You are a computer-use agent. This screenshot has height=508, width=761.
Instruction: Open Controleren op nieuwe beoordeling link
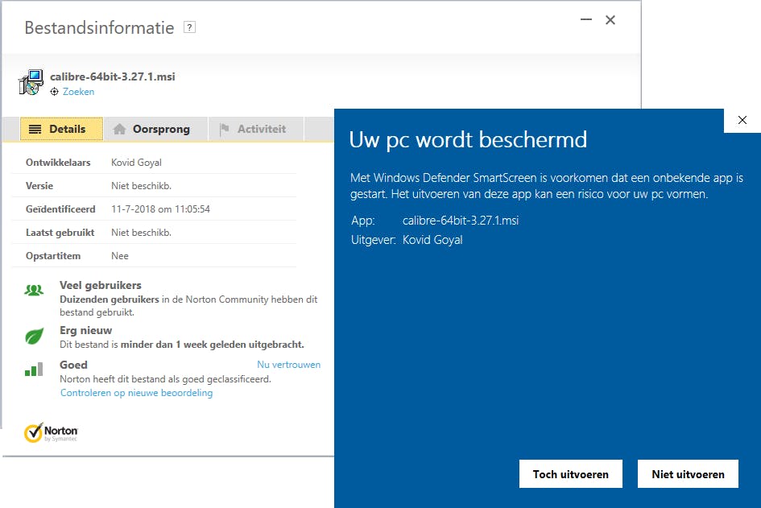point(136,393)
